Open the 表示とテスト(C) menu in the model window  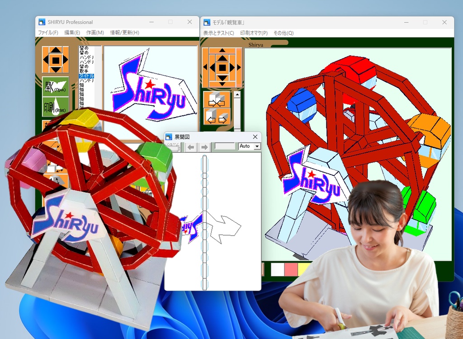(218, 33)
